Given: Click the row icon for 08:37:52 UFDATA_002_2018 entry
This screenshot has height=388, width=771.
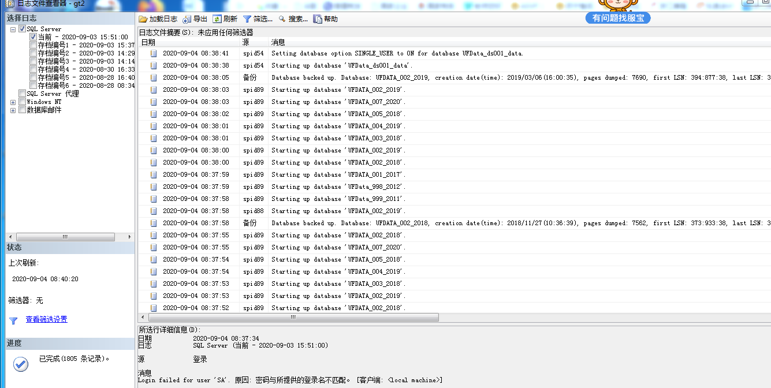Looking at the screenshot, I should 154,308.
